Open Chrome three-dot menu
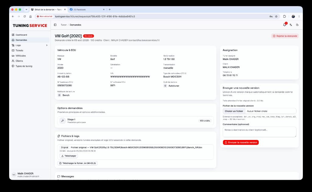Screen dimensions: 312x192 [x=299, y=16]
